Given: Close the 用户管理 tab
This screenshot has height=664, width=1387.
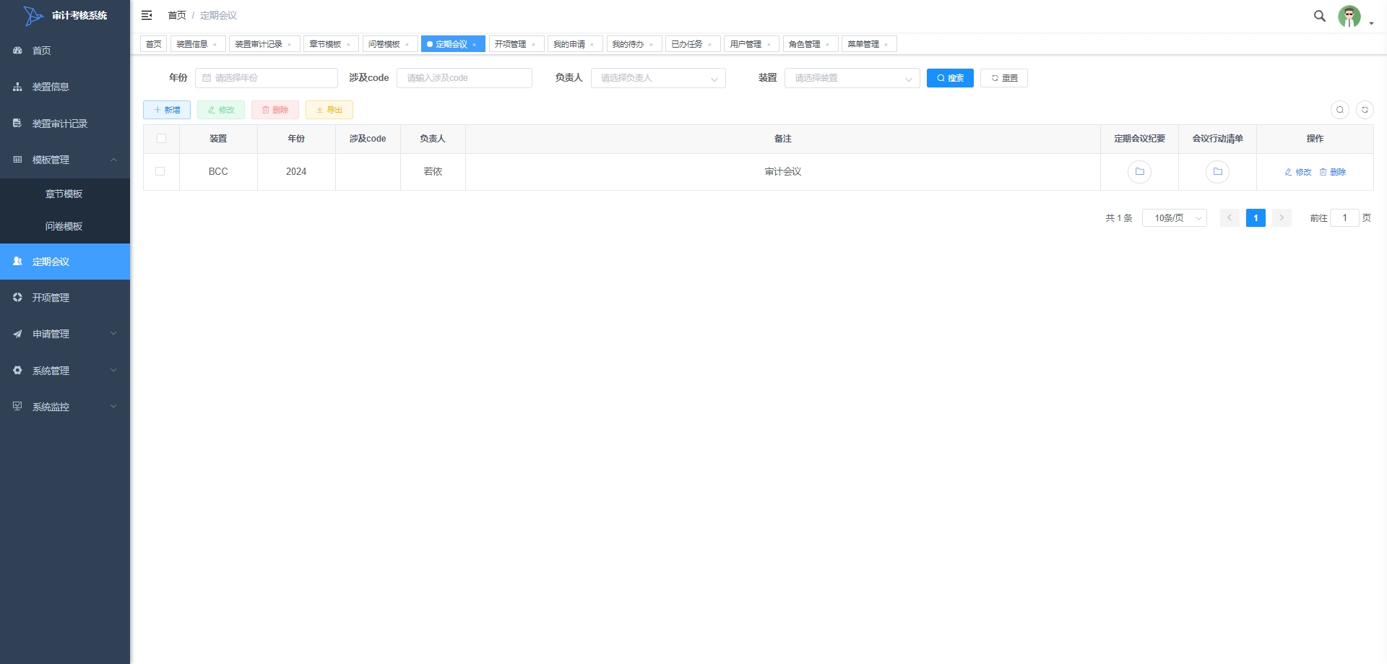Looking at the screenshot, I should [x=769, y=45].
